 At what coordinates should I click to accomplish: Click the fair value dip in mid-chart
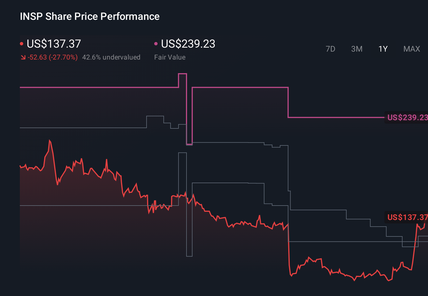tap(189, 145)
